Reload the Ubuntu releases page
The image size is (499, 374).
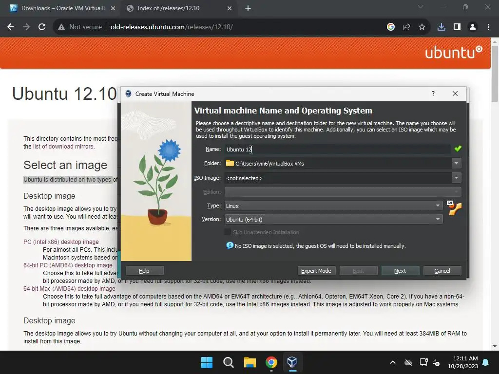pos(42,27)
